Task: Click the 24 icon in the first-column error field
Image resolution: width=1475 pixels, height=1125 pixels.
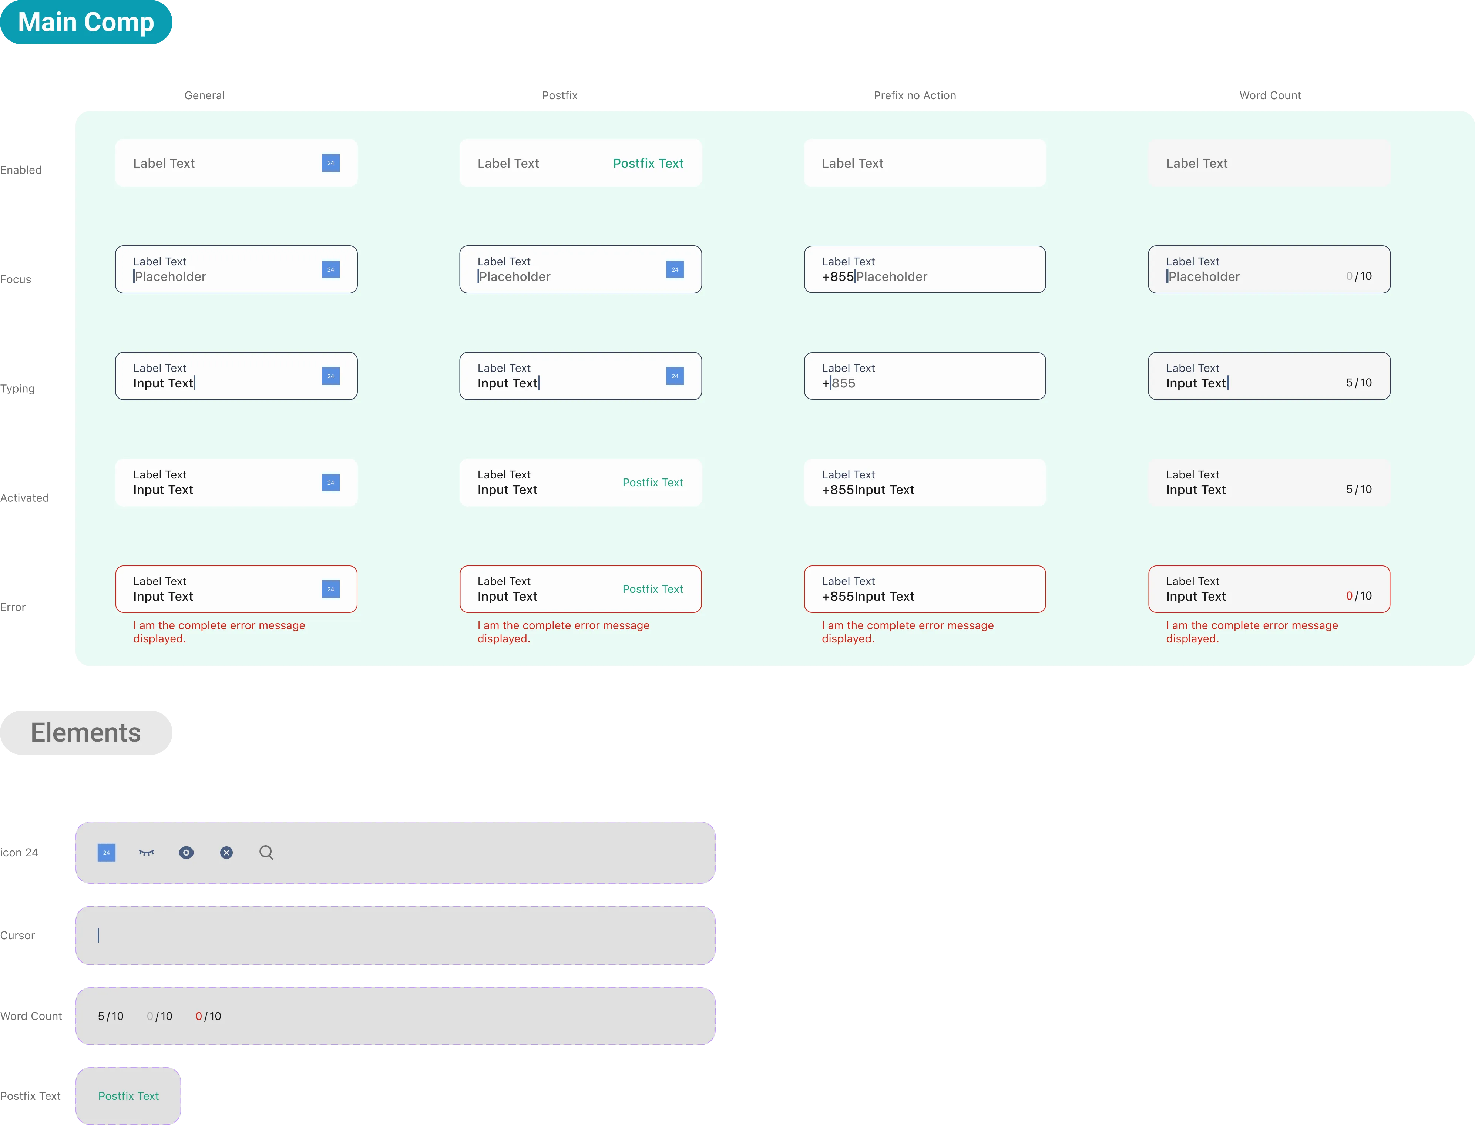Action: click(x=331, y=589)
